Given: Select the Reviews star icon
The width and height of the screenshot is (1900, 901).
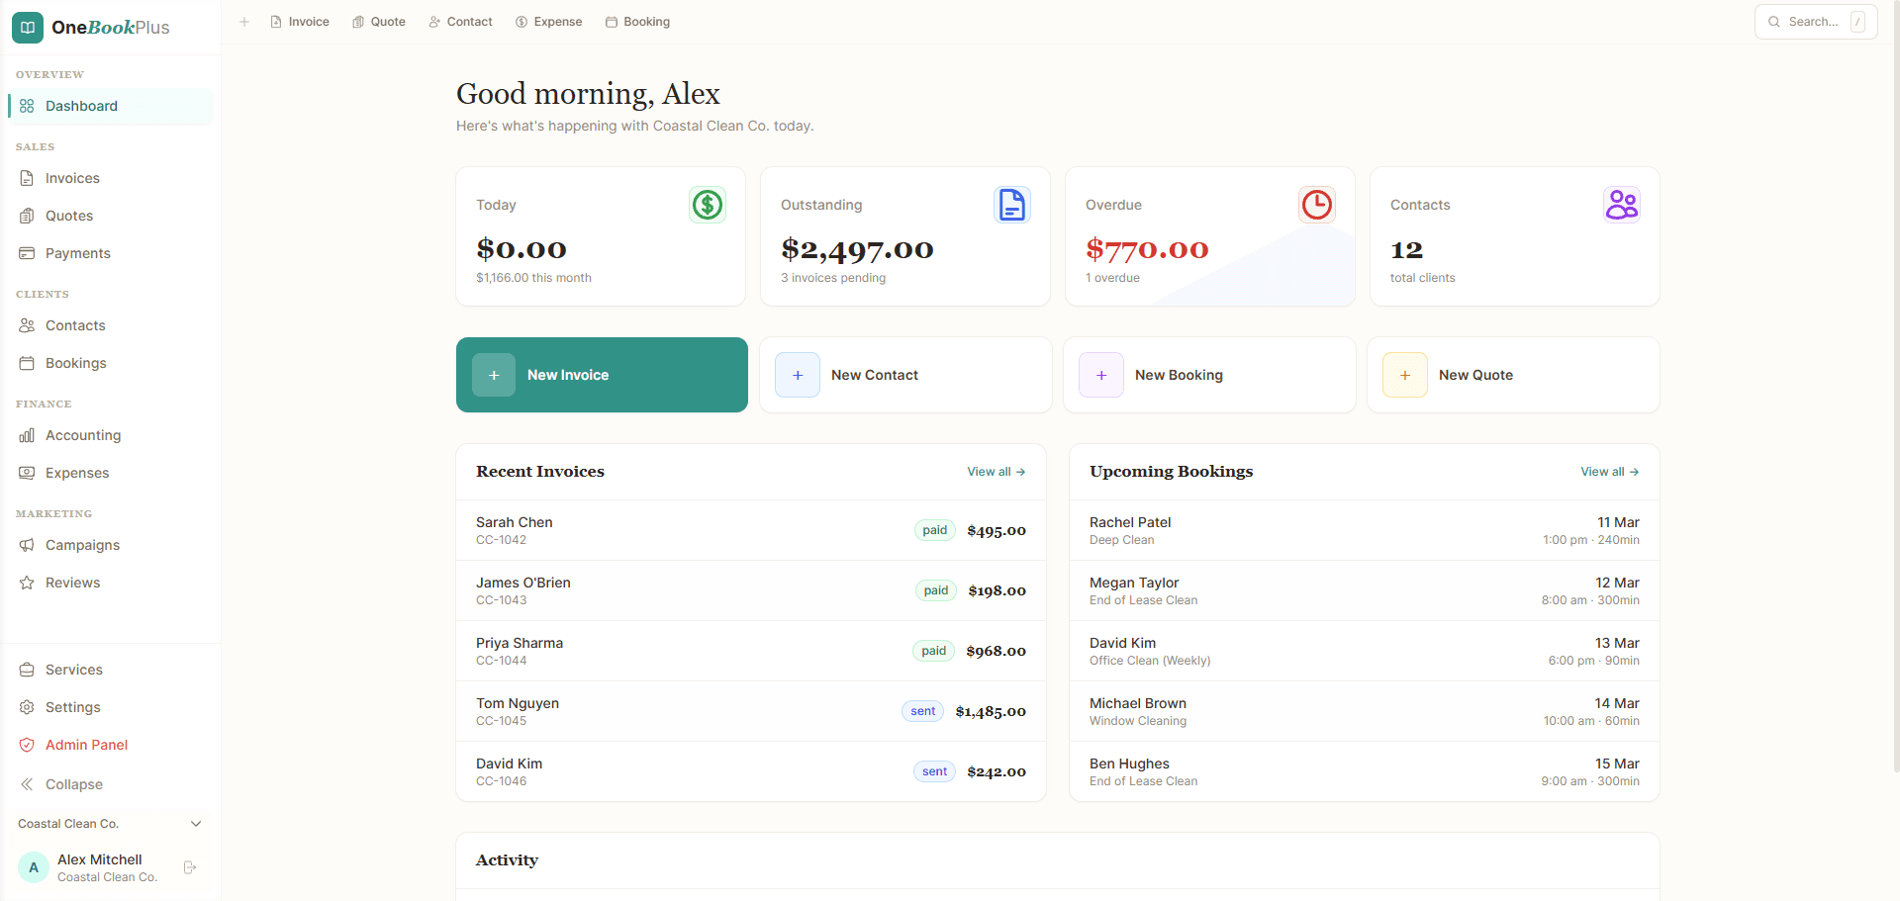Looking at the screenshot, I should (x=27, y=583).
